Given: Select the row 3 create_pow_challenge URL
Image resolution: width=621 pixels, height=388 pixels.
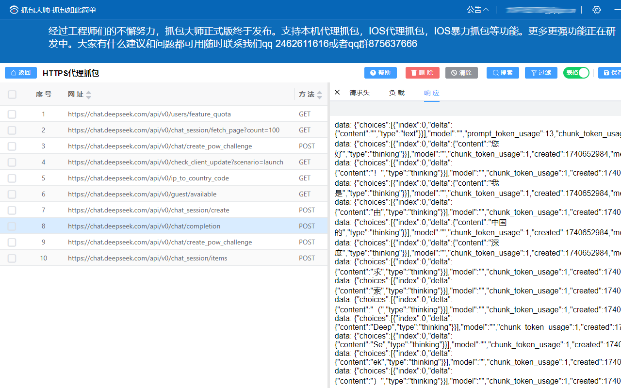Looking at the screenshot, I should point(160,146).
